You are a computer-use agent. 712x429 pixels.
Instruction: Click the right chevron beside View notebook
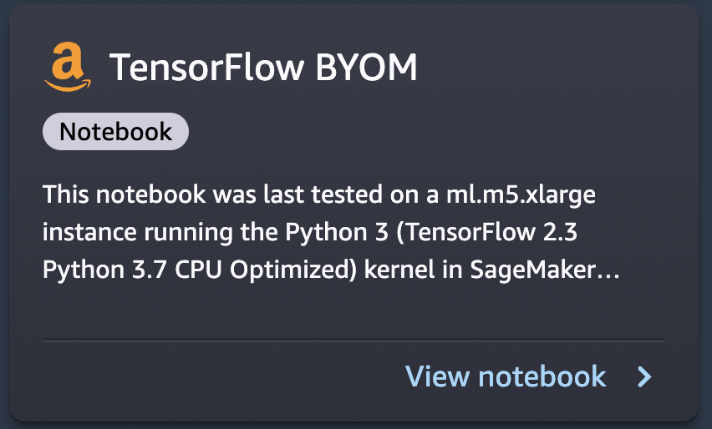click(x=643, y=377)
